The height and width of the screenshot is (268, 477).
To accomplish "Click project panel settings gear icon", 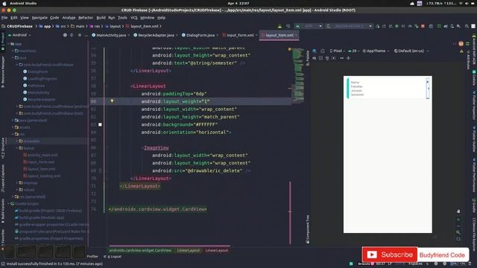I will click(80, 35).
